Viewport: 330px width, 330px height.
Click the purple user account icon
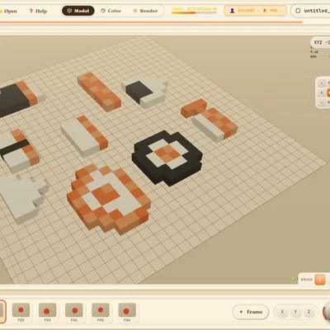(x=232, y=11)
